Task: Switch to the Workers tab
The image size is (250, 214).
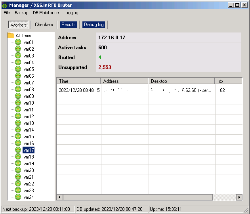Action: pos(19,25)
